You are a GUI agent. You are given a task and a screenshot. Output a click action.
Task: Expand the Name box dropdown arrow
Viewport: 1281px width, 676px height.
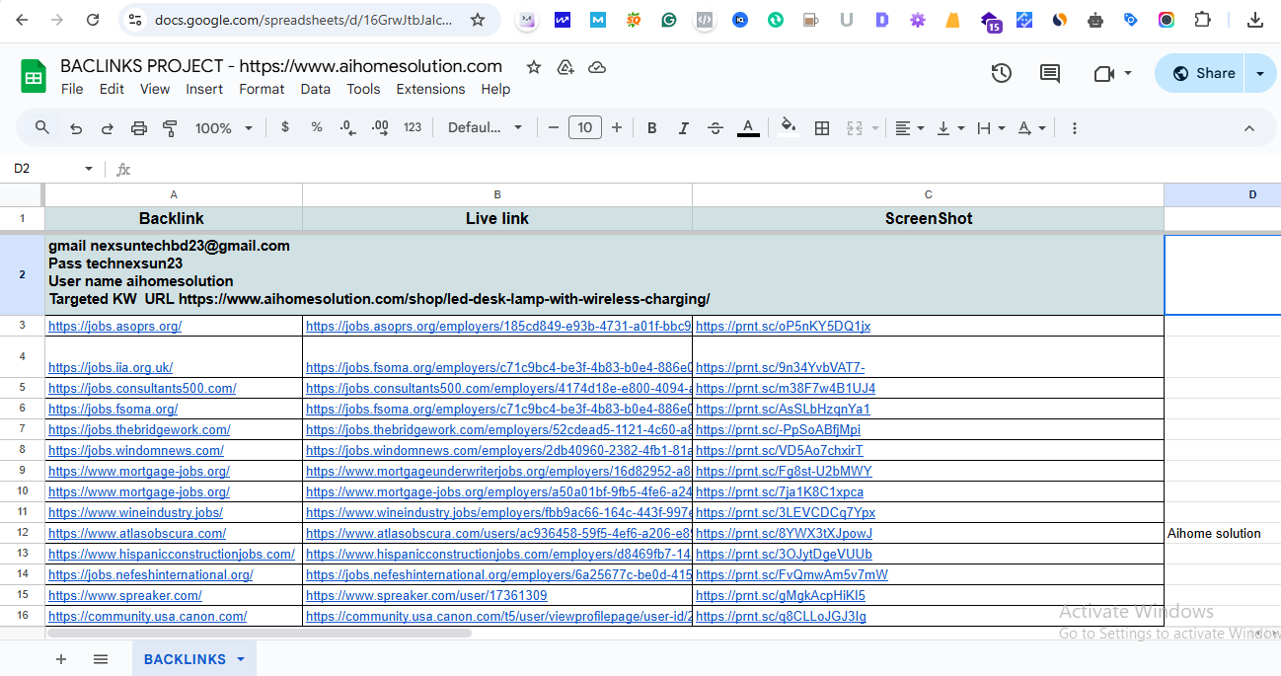(89, 170)
